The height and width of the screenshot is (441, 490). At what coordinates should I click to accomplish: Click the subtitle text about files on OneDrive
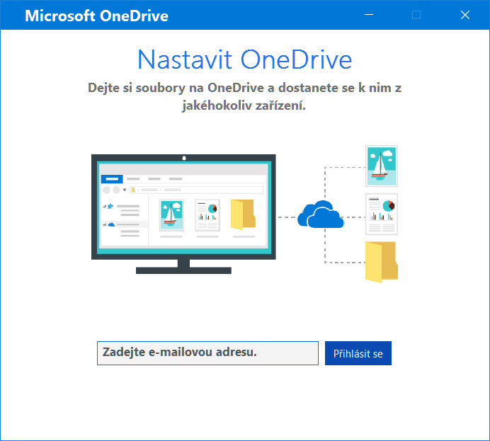244,97
